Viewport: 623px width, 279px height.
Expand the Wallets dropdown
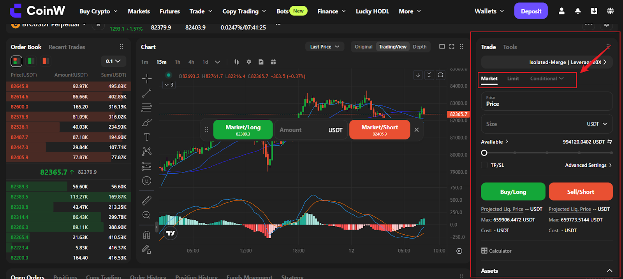(x=489, y=11)
